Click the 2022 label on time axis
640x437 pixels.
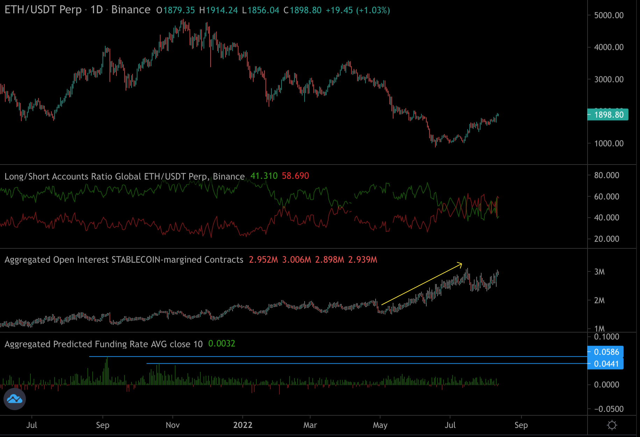(x=243, y=425)
